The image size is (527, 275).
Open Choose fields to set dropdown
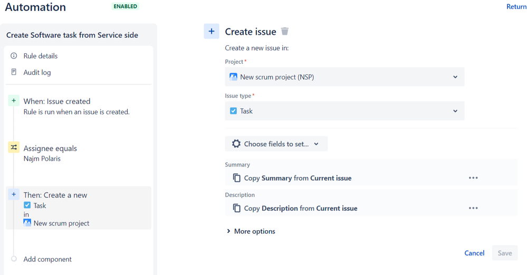click(x=276, y=144)
